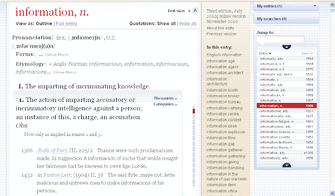Click the page scrollbar down arrow
This screenshot has height=196, width=335.
(332, 193)
